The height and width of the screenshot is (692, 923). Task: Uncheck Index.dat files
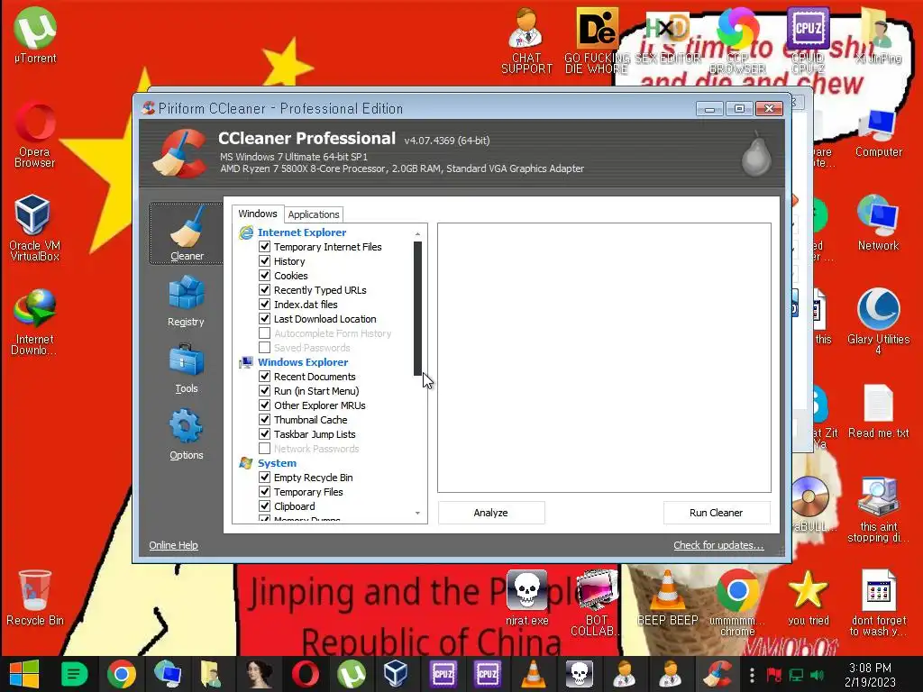coord(265,305)
